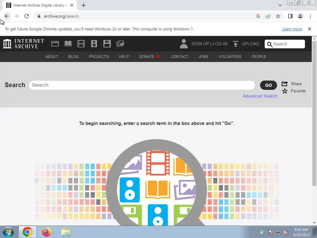317x238 pixels.
Task: Open the PROJECTS menu item
Action: pyautogui.click(x=99, y=57)
